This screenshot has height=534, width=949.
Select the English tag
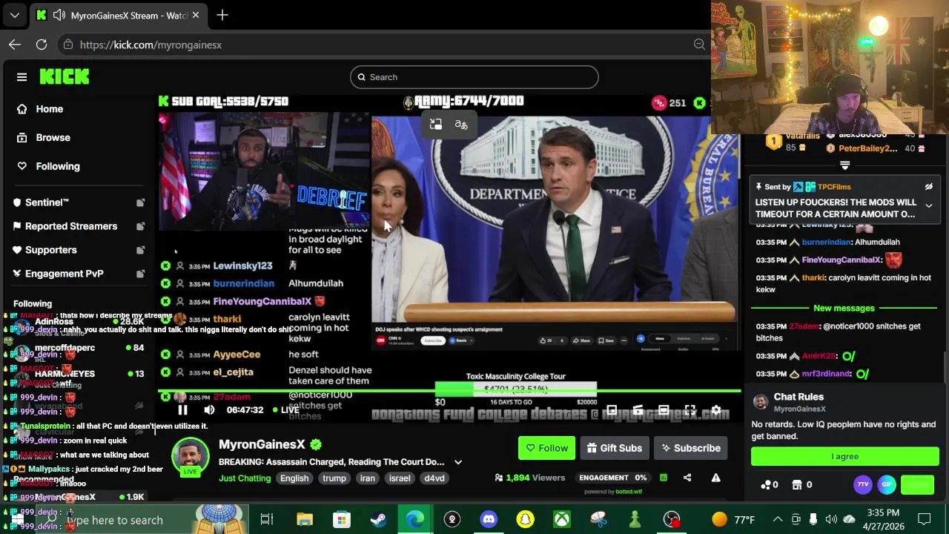pyautogui.click(x=294, y=478)
